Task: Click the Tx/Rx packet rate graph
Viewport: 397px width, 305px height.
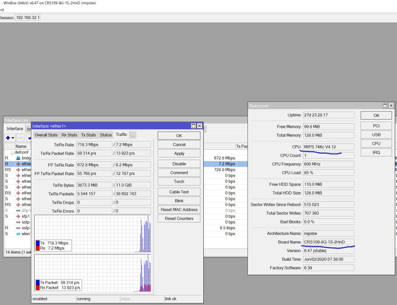Action: (93, 273)
